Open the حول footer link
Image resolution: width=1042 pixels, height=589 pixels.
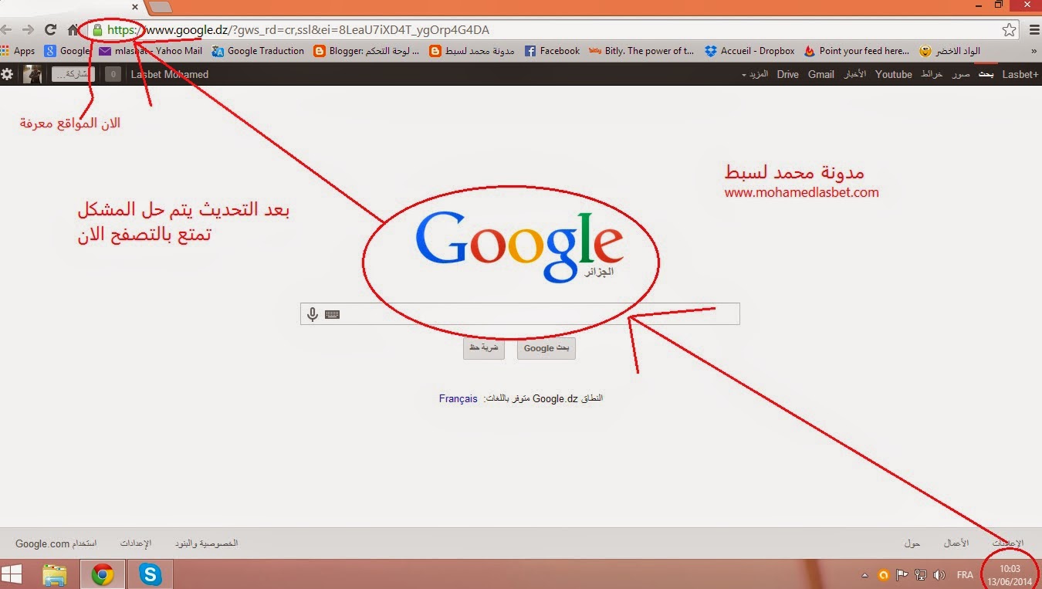(x=912, y=543)
